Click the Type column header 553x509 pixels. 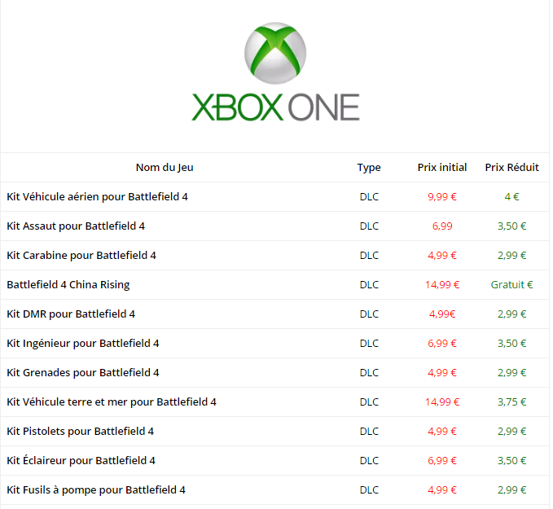pyautogui.click(x=369, y=168)
